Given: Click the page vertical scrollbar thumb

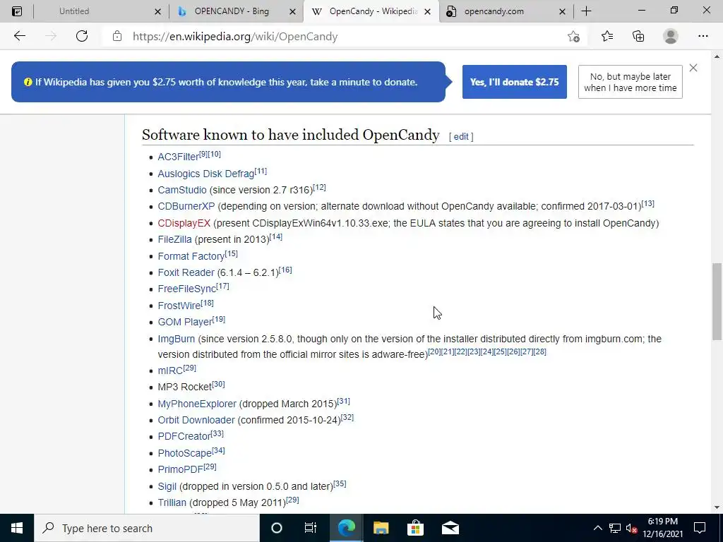Looking at the screenshot, I should [x=717, y=301].
